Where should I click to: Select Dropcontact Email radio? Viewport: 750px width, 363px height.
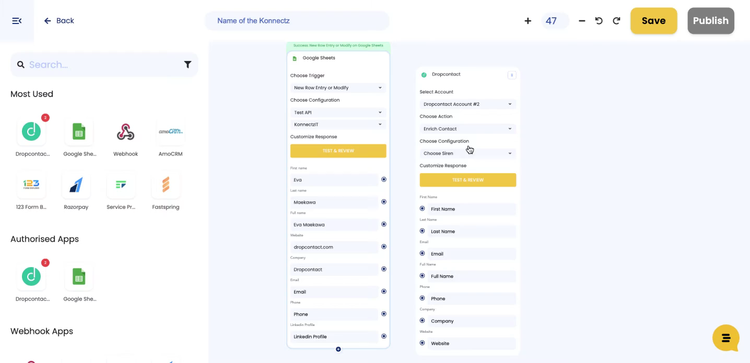click(423, 253)
